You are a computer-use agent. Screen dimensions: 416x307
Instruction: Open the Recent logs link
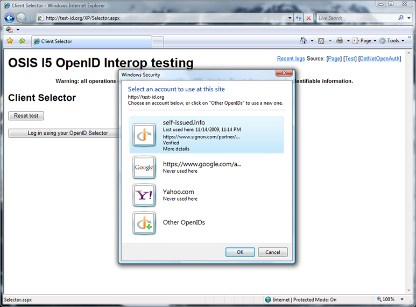[291, 59]
